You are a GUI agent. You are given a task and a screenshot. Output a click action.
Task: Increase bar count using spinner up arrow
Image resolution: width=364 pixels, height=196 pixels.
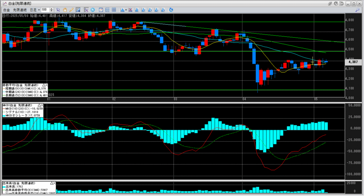pyautogui.click(x=52, y=9)
